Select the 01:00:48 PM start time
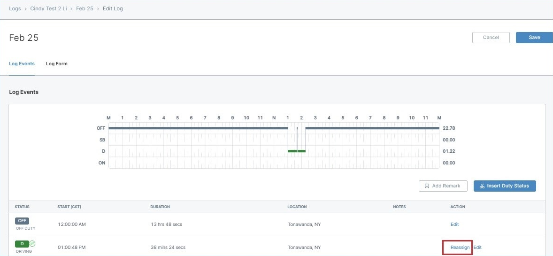Screen dimensions: 553x256 72,248
